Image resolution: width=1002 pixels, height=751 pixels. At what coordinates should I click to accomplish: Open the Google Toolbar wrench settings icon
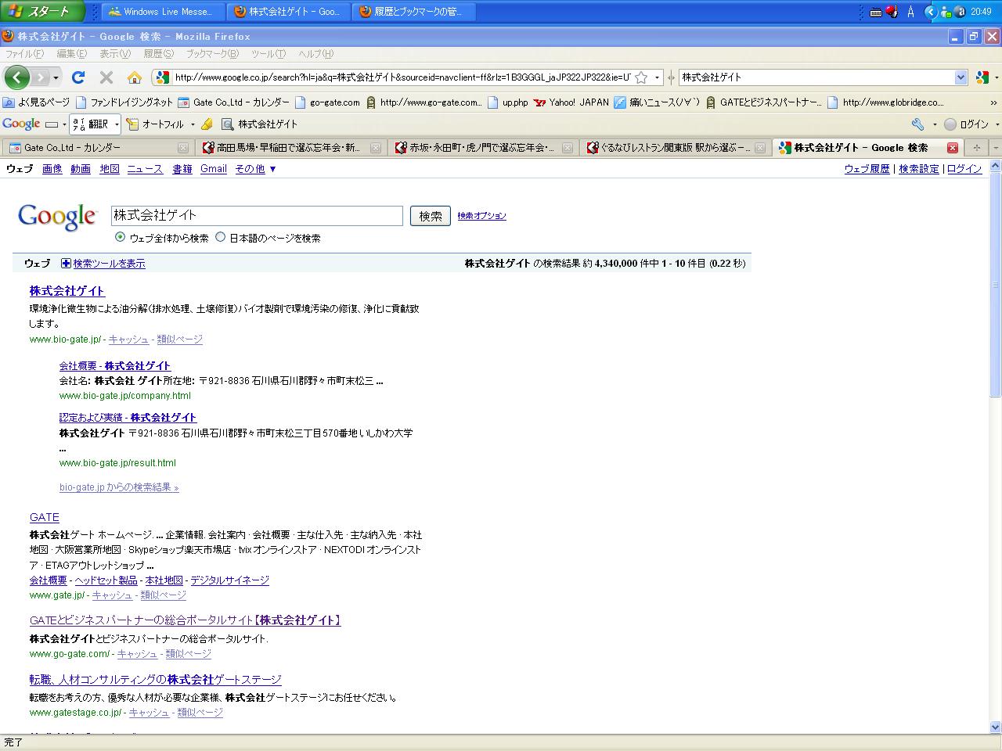917,124
